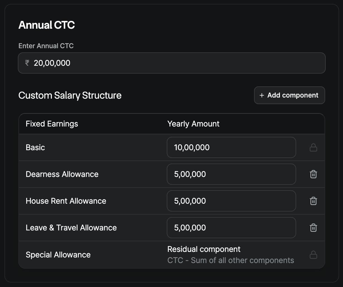Screen dimensions: 343x287
Task: Click the rupee symbol in CTC field
Action: pos(27,63)
